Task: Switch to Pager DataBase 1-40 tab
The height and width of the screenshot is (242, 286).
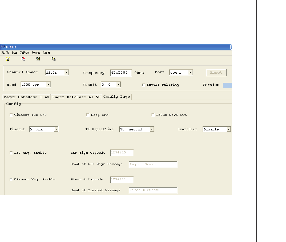Action: click(26, 97)
